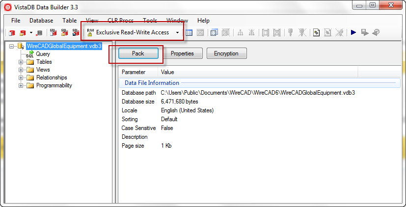Click the 6,471,680 bytes value
The image size is (406, 207).
[x=180, y=102]
